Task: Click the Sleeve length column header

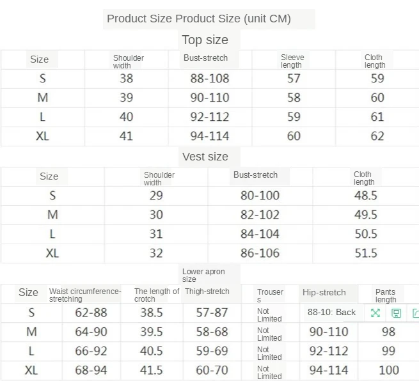Action: click(292, 61)
